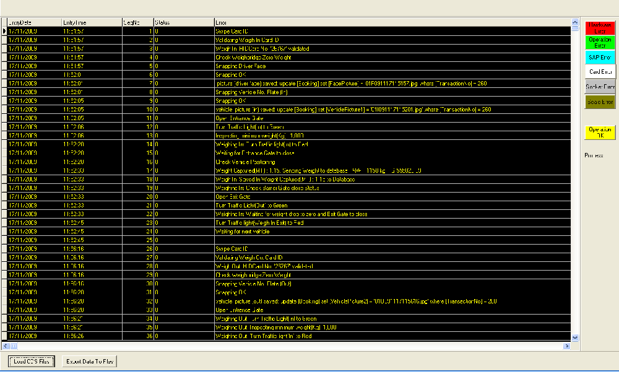
Task: Click the row selector for sequence 30
Action: click(4, 284)
